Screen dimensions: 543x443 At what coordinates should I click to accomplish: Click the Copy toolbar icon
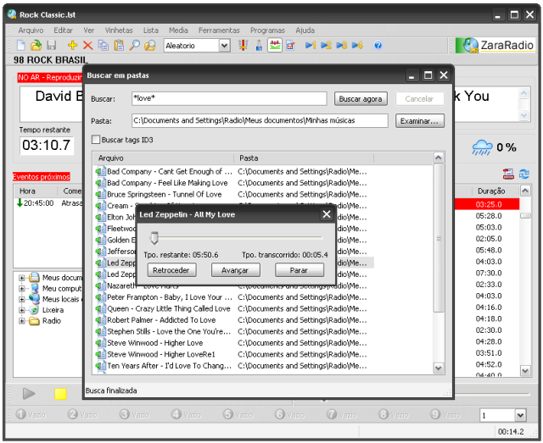(x=104, y=45)
